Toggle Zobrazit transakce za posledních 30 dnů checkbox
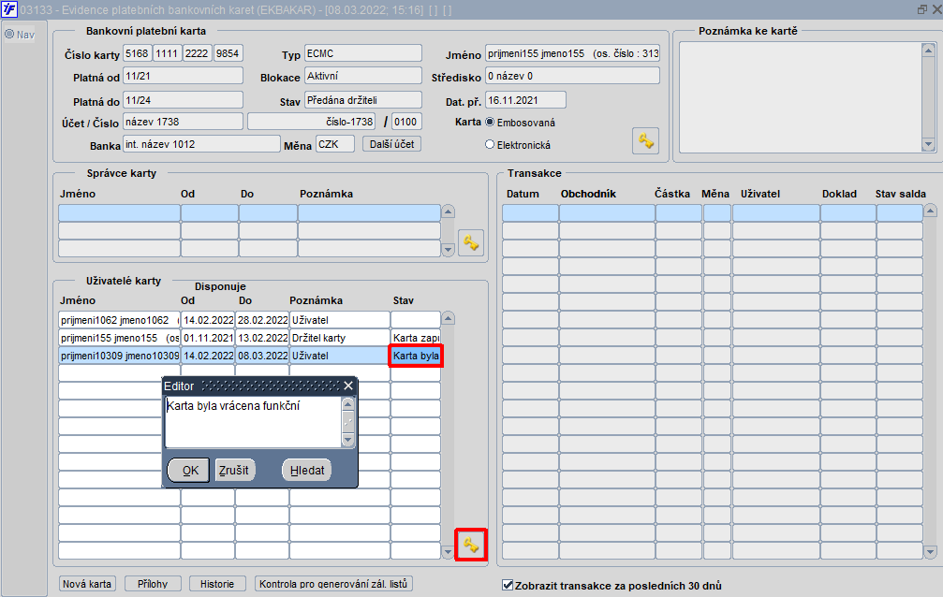The height and width of the screenshot is (597, 943). click(x=508, y=585)
